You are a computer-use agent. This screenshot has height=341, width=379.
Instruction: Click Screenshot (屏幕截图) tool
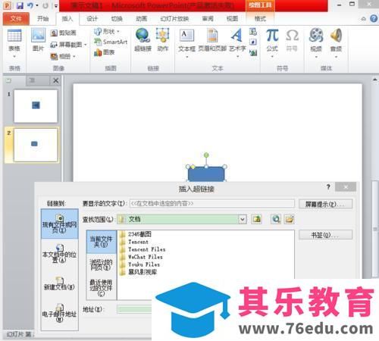pyautogui.click(x=66, y=45)
